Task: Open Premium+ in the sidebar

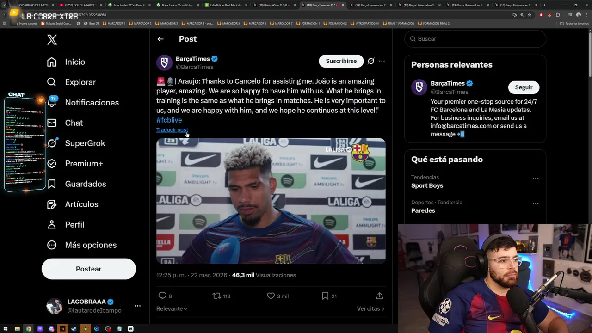Action: point(75,164)
